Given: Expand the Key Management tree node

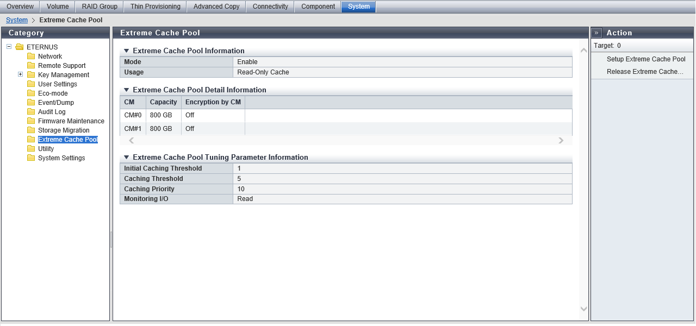Looking at the screenshot, I should coord(21,74).
